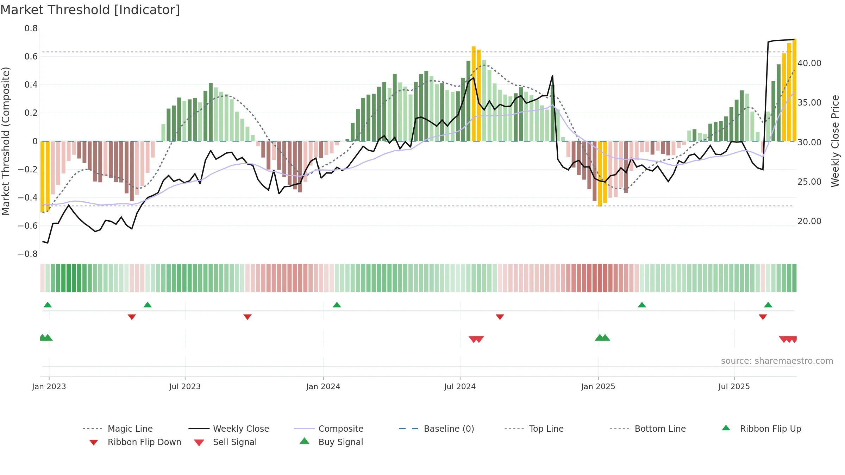Viewport: 845px width, 475px height.
Task: Click the ribbon flip down marker near Aug 2025
Action: tap(763, 317)
